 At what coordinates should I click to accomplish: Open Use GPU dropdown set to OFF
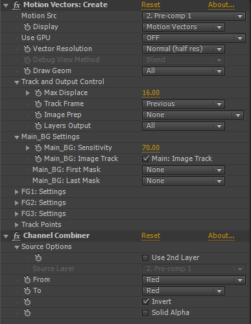[x=194, y=38]
